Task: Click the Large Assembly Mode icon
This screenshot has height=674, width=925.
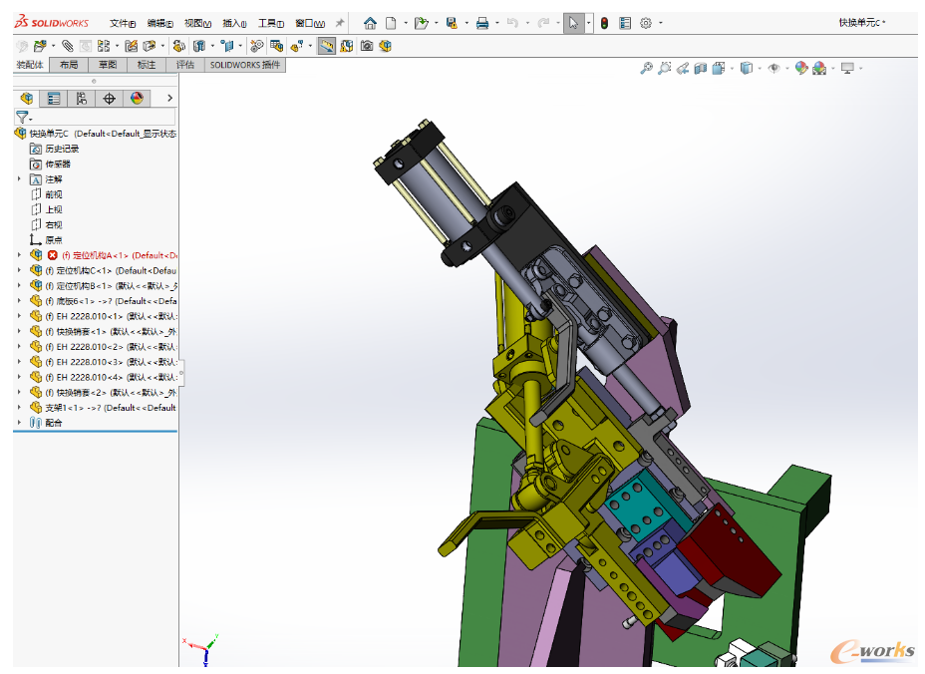Action: point(386,46)
